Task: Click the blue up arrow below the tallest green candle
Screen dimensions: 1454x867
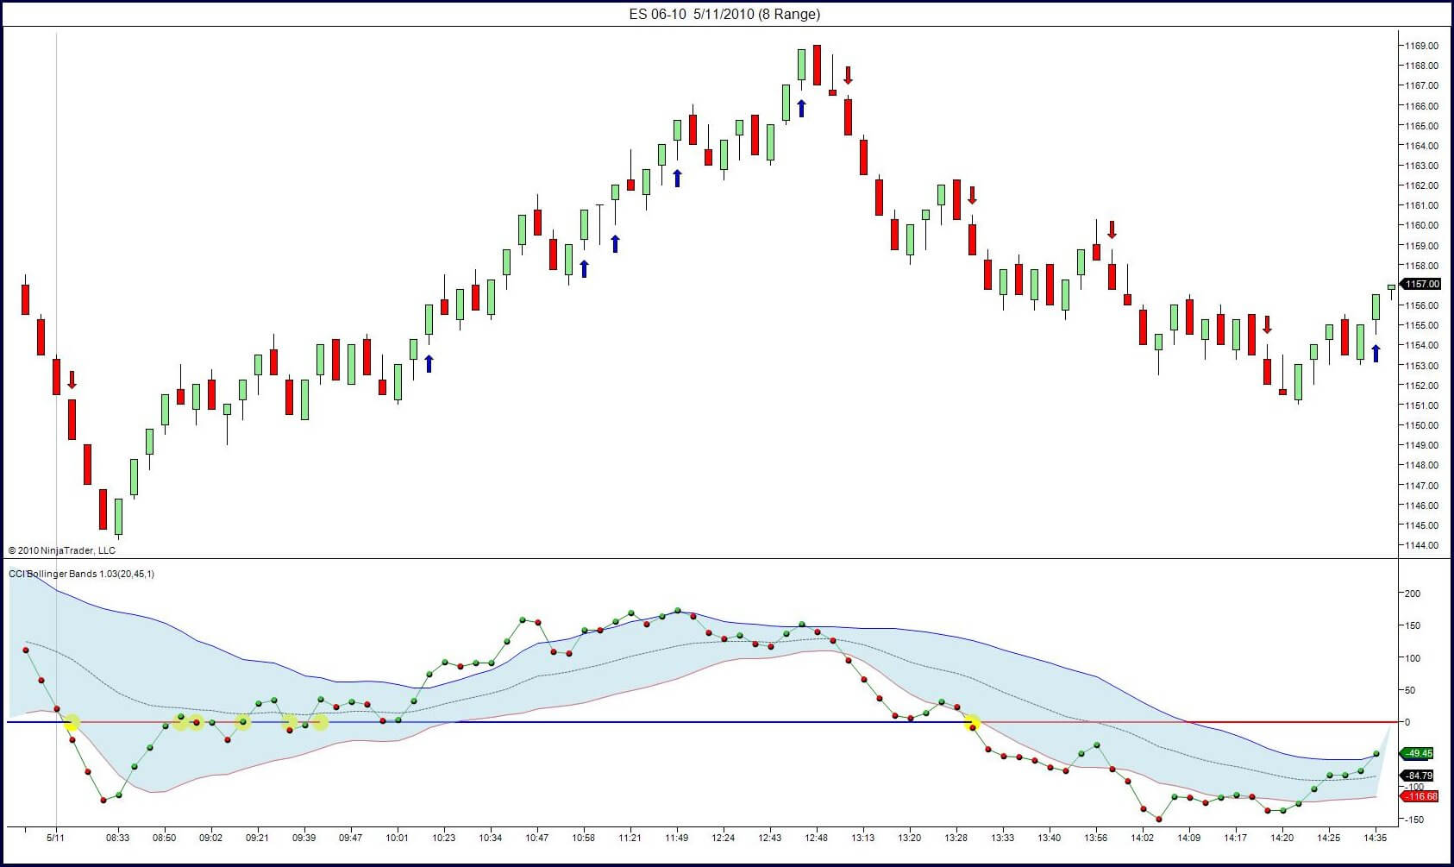Action: 801,108
